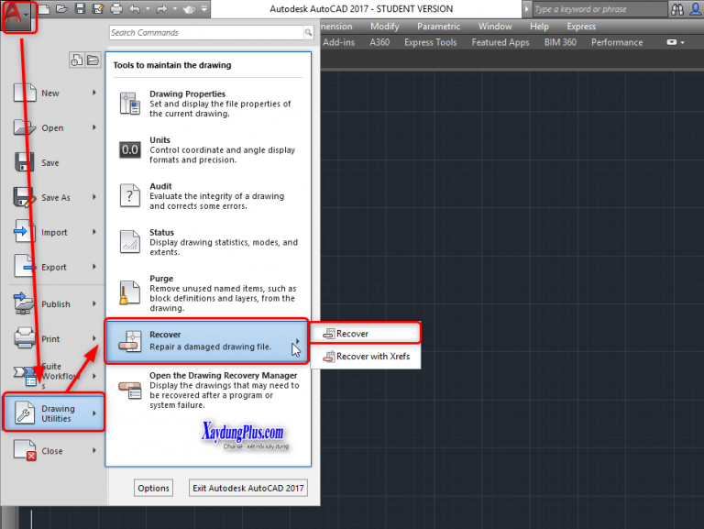This screenshot has width=704, height=529.
Task: Expand the Export submenu arrow
Action: 93,266
